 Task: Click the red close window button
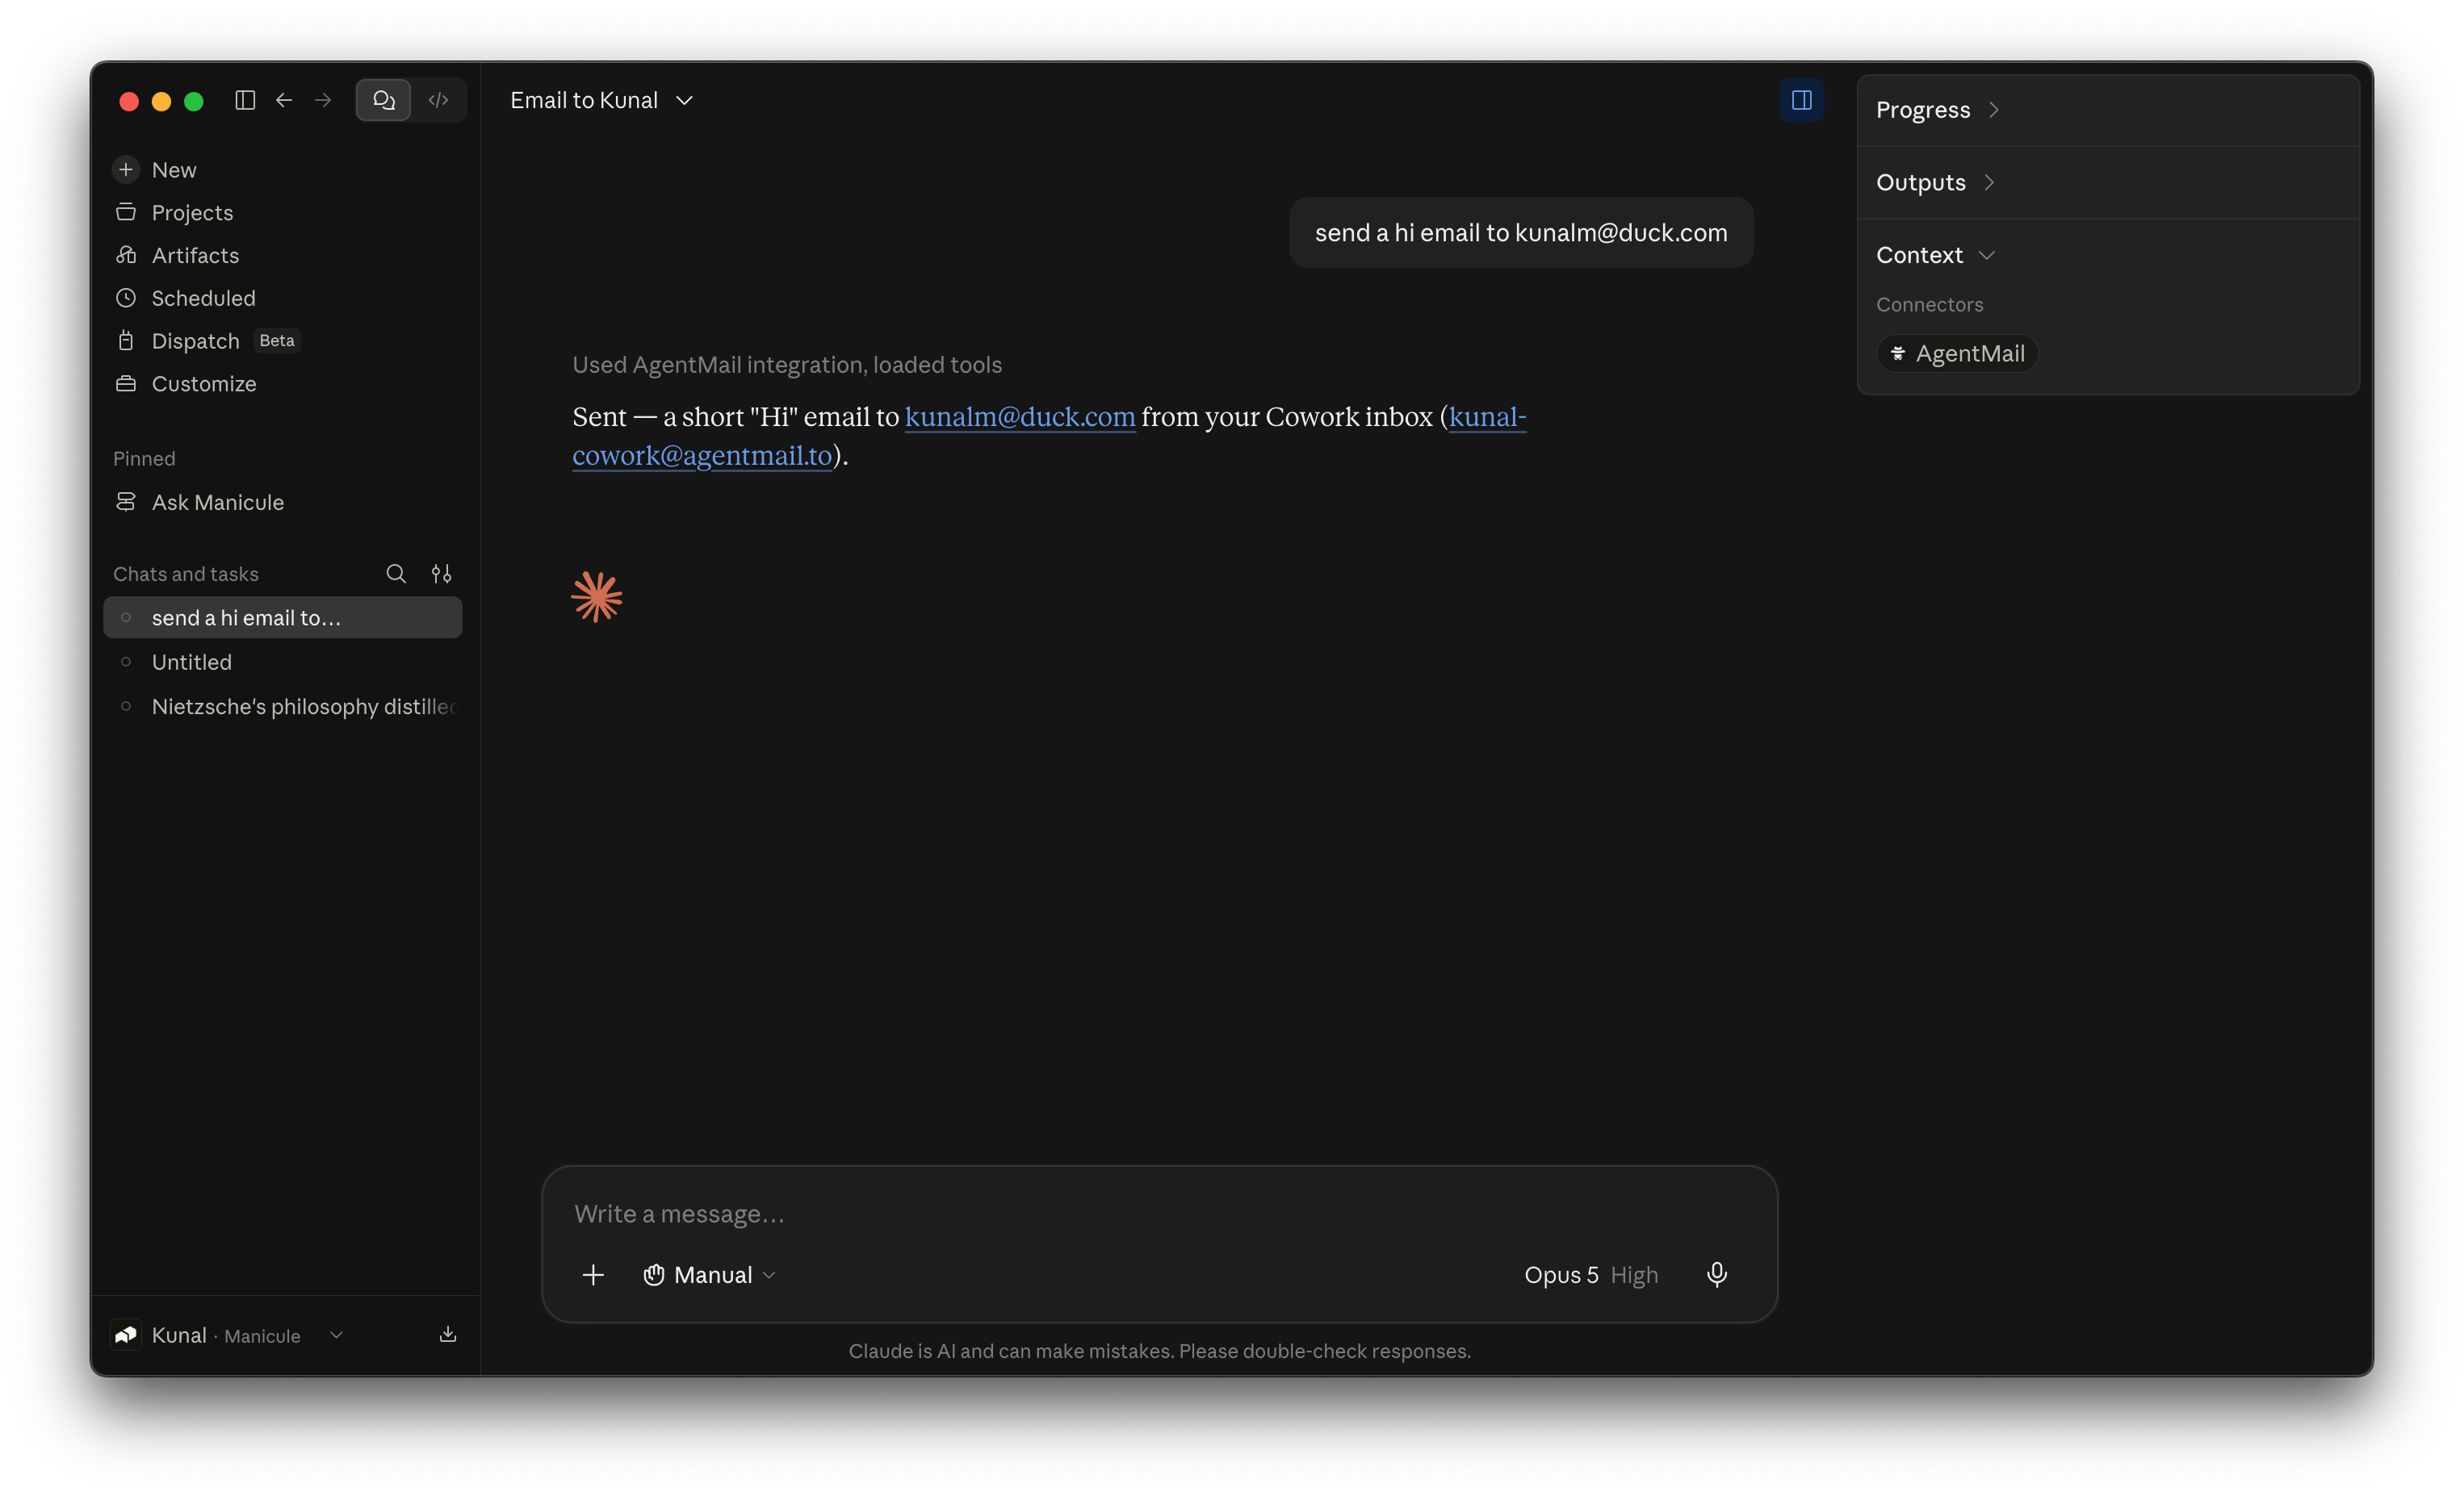point(129,101)
